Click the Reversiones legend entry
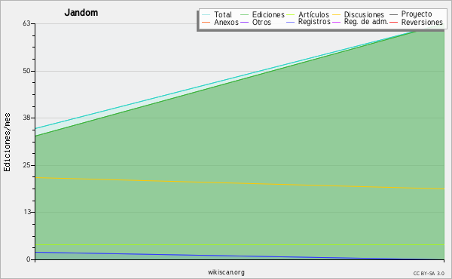Viewport: 452px width, 279px height. pos(417,22)
